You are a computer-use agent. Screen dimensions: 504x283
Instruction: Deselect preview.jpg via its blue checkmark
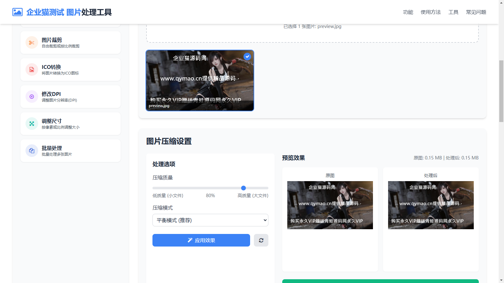click(x=247, y=57)
